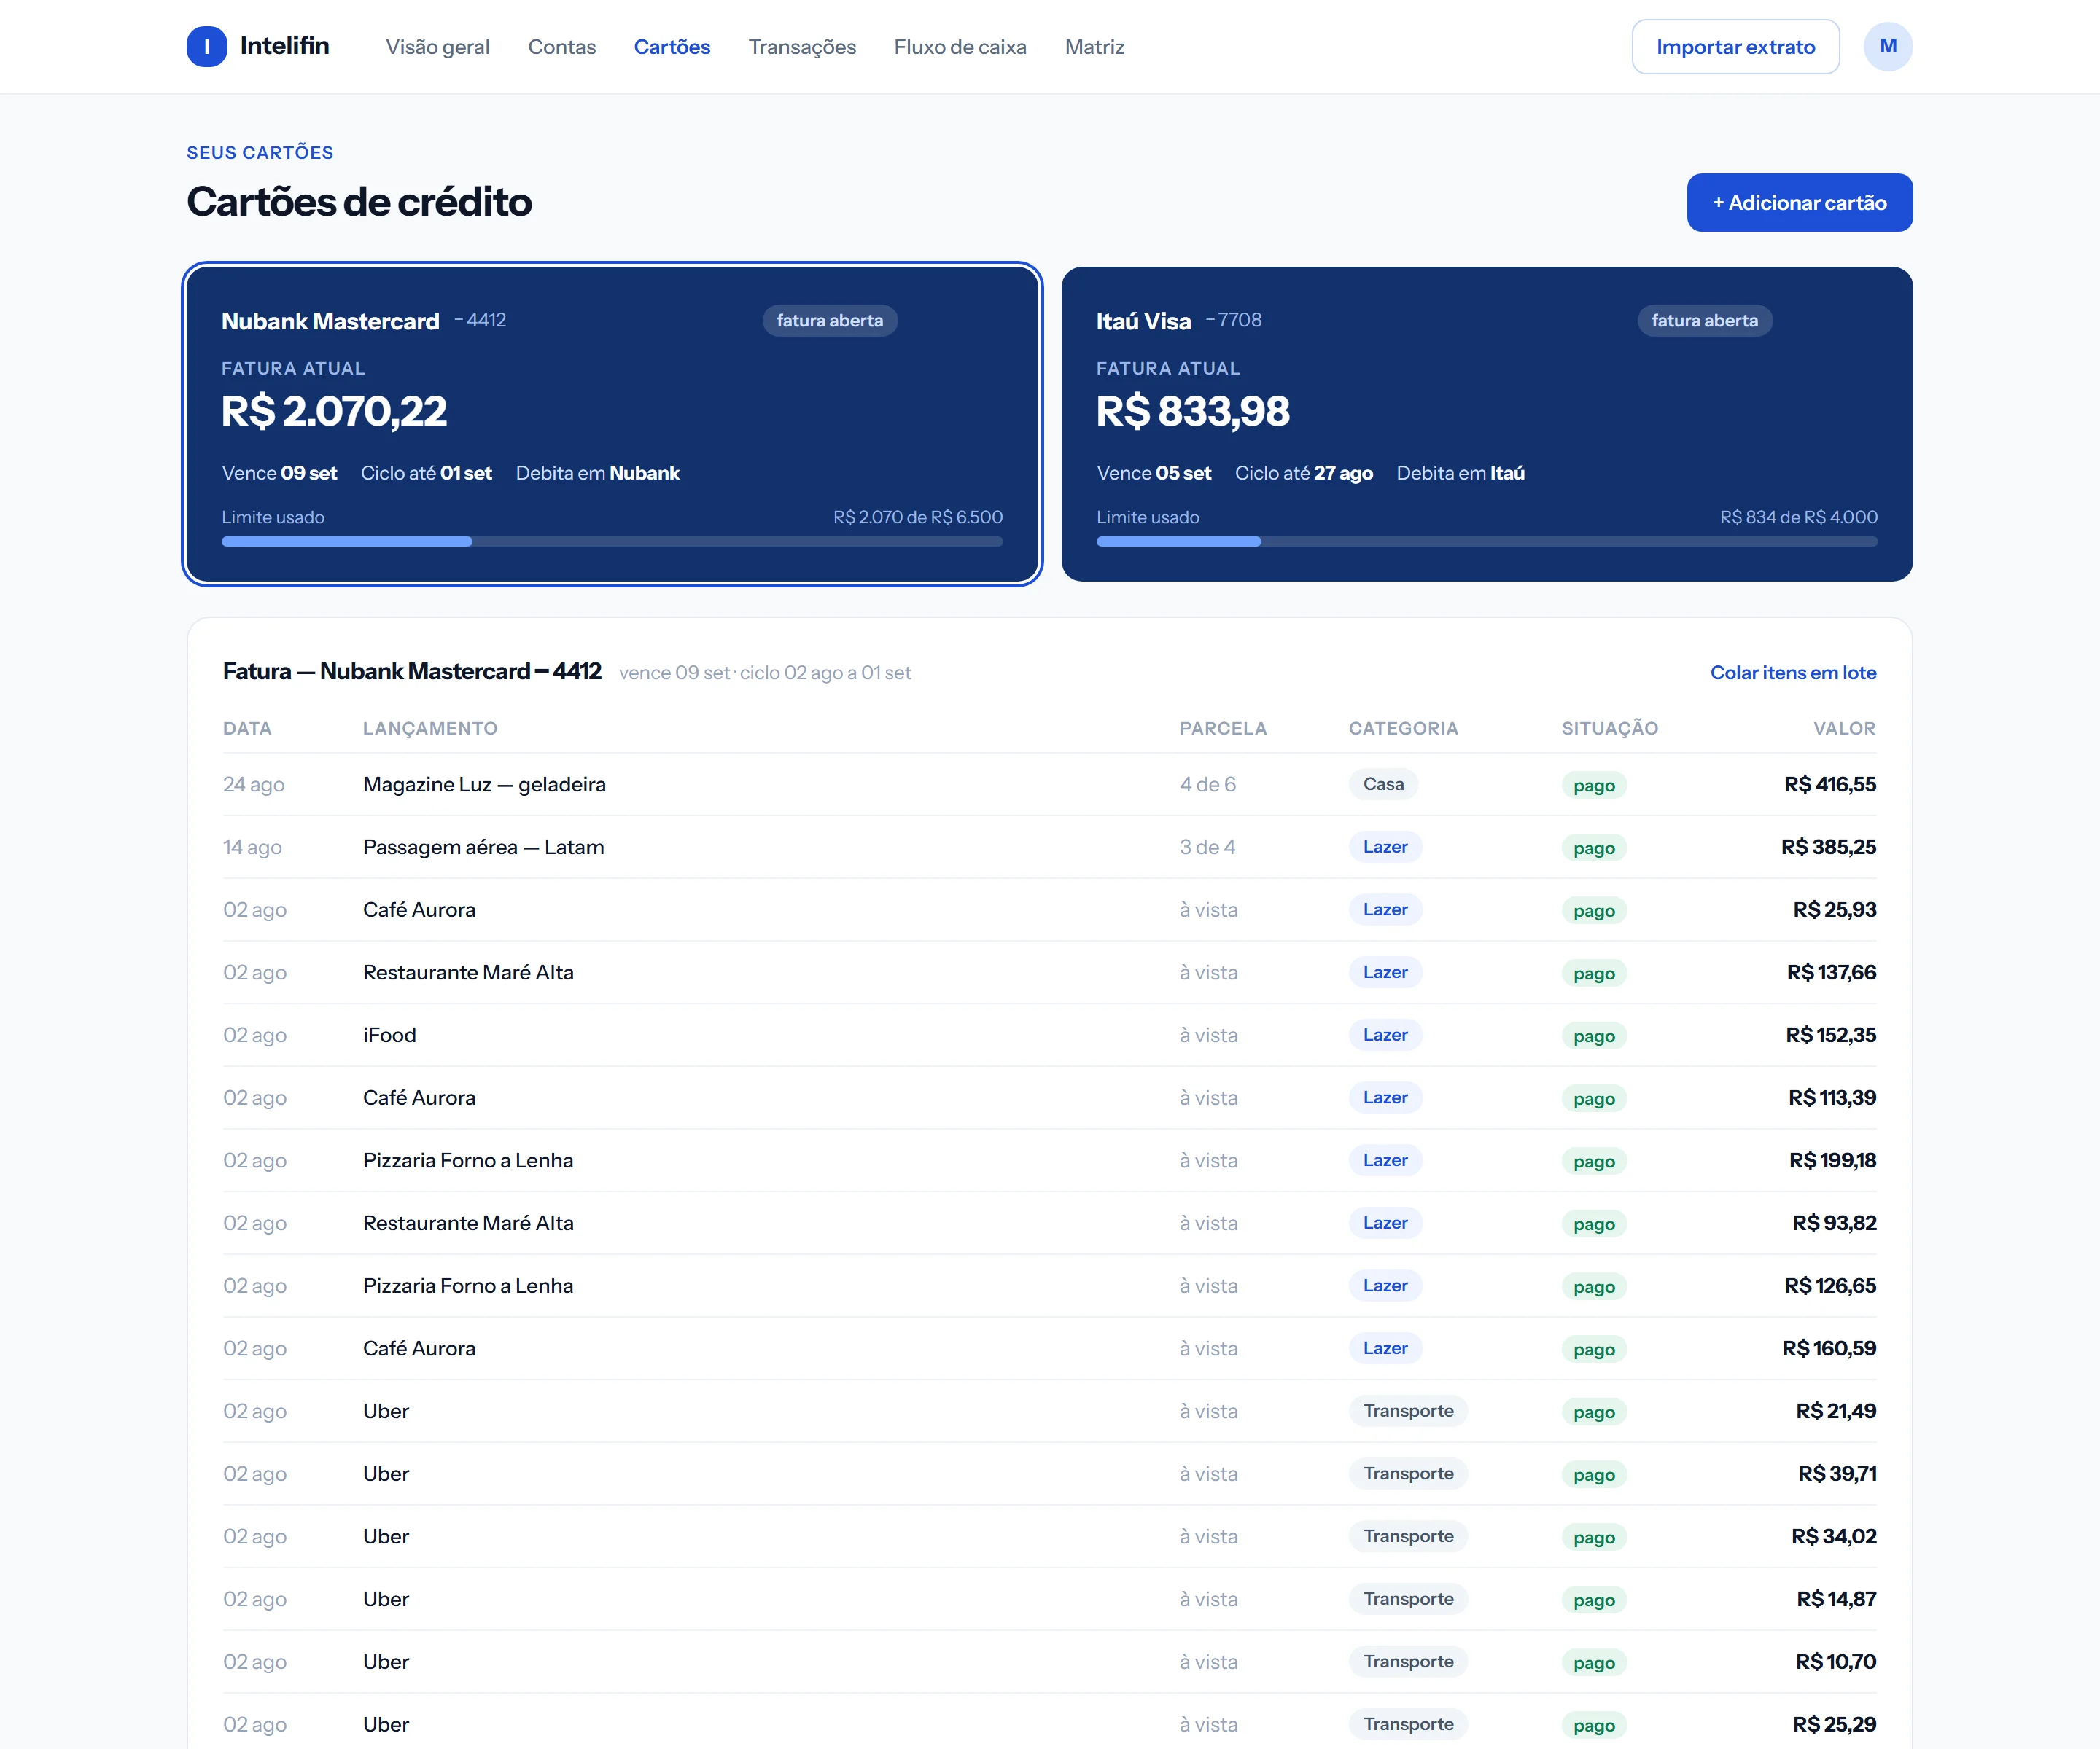Click the Casa category tag
Viewport: 2100px width, 1749px height.
click(x=1383, y=785)
